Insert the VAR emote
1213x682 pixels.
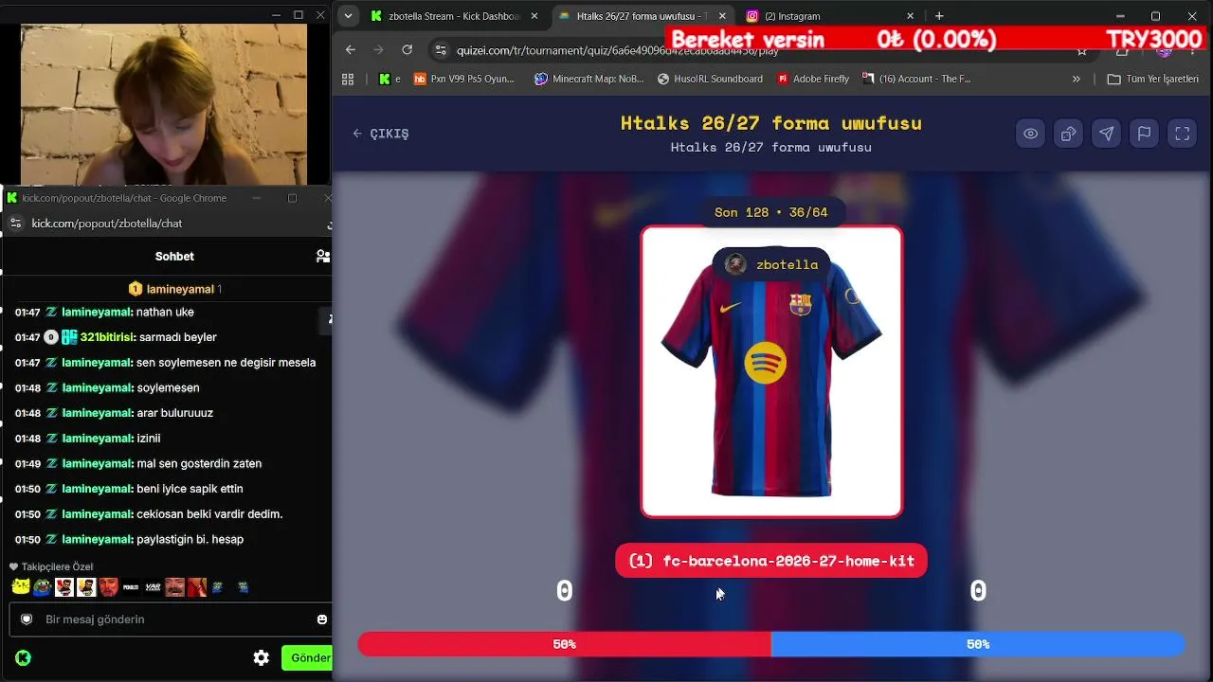153,587
